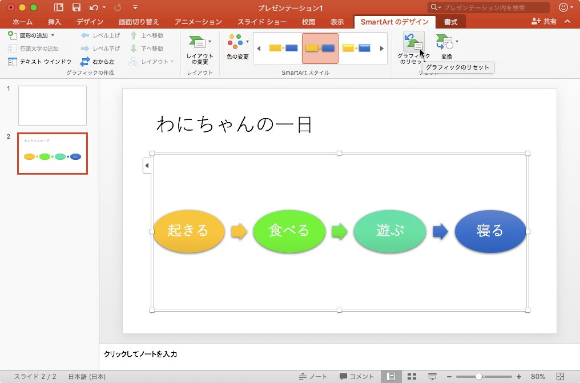Viewport: 580px width, 383px height.
Task: Select the 図形の追加 icon
Action: point(13,35)
